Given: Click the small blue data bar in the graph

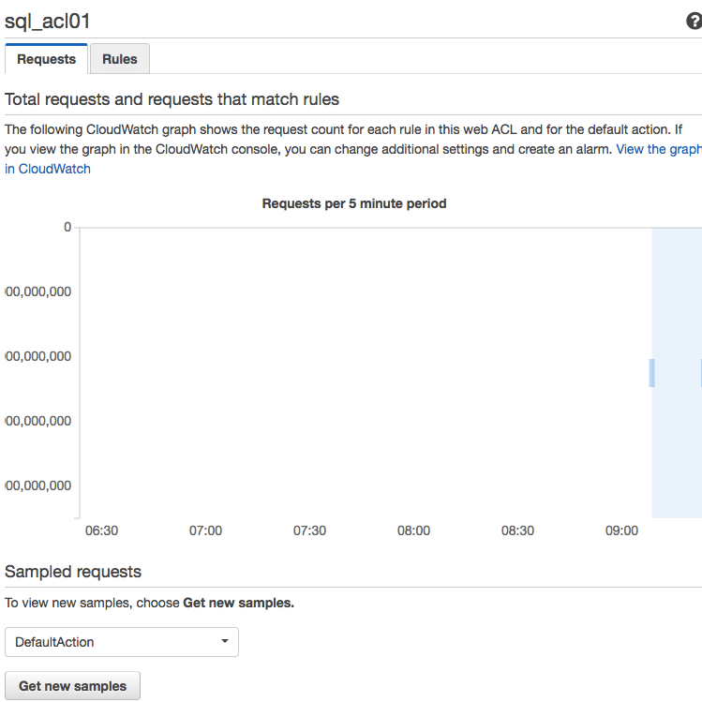Looking at the screenshot, I should click(x=651, y=372).
